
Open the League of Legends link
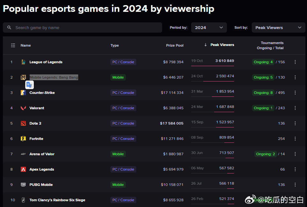pyautogui.click(x=46, y=62)
